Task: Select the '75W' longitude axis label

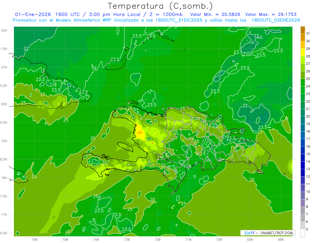Action: 65,240
